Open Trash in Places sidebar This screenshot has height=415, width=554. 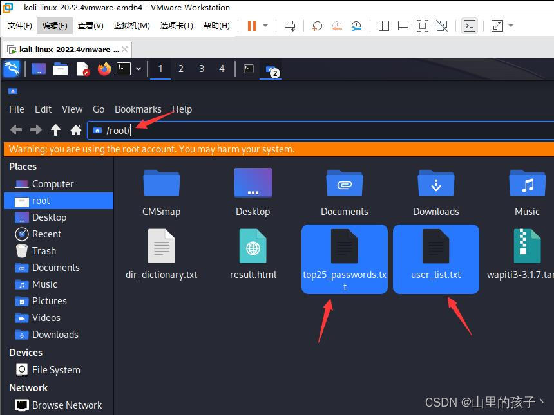tap(59, 251)
